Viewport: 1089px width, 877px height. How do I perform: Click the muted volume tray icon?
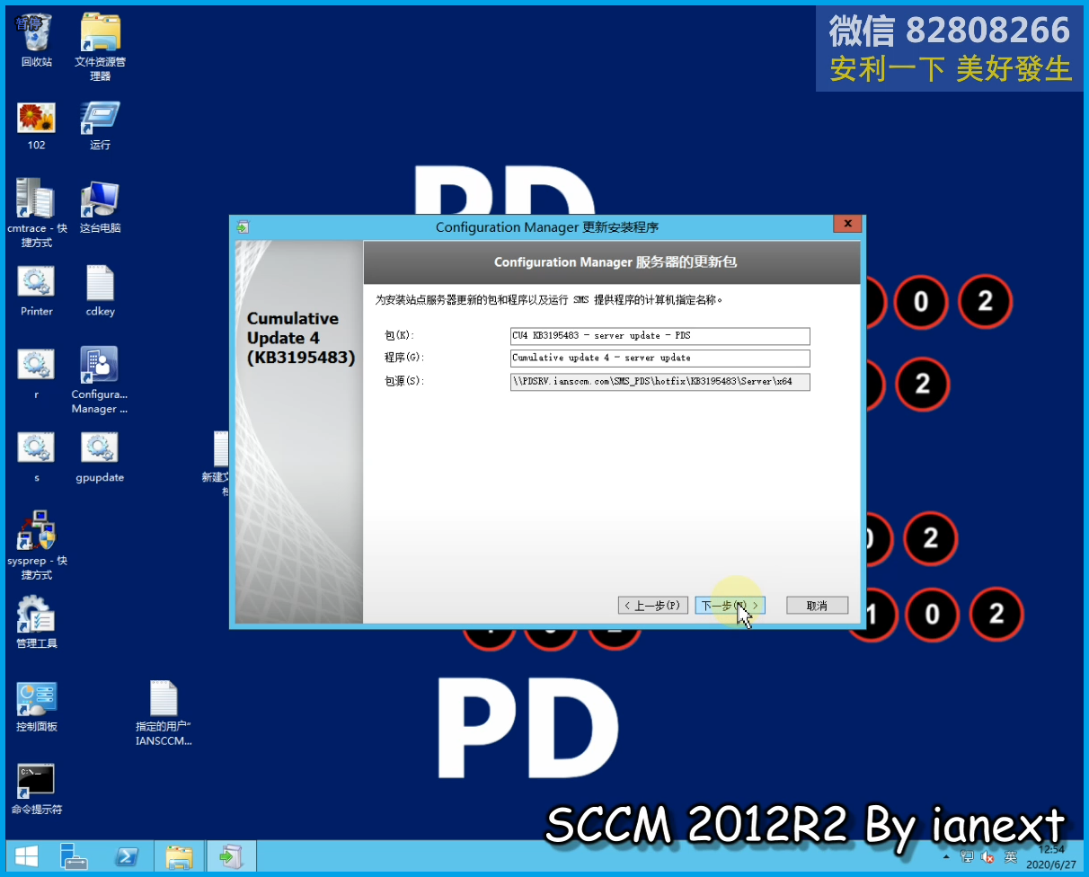[x=988, y=857]
